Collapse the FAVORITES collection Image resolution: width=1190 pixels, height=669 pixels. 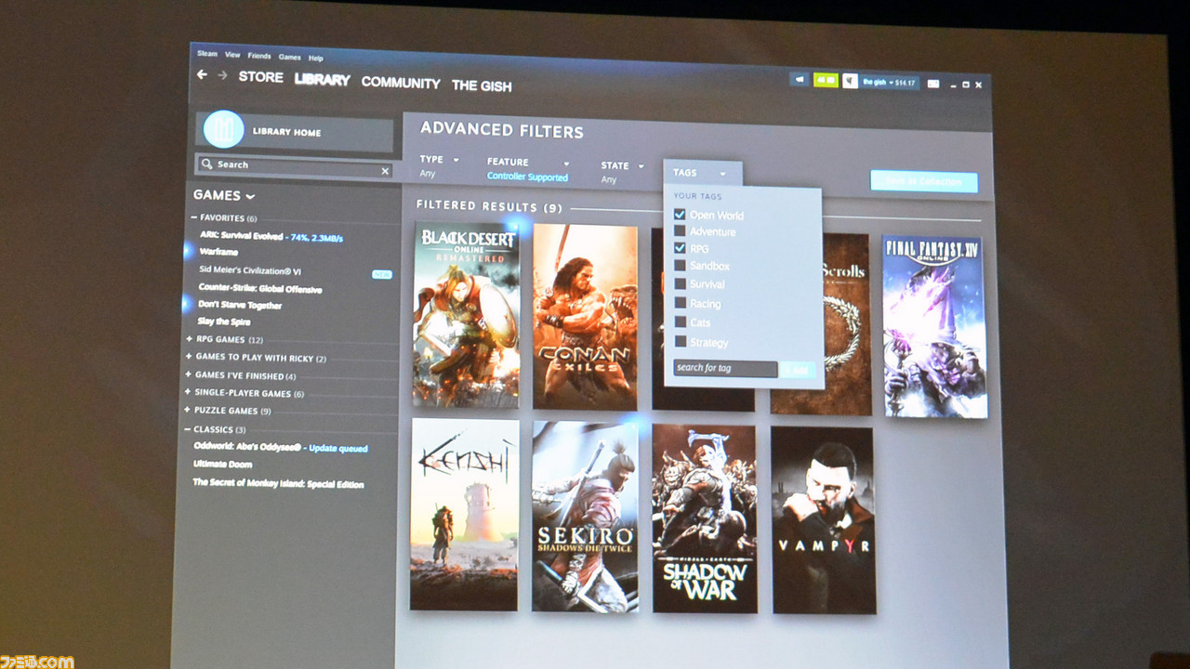(223, 218)
